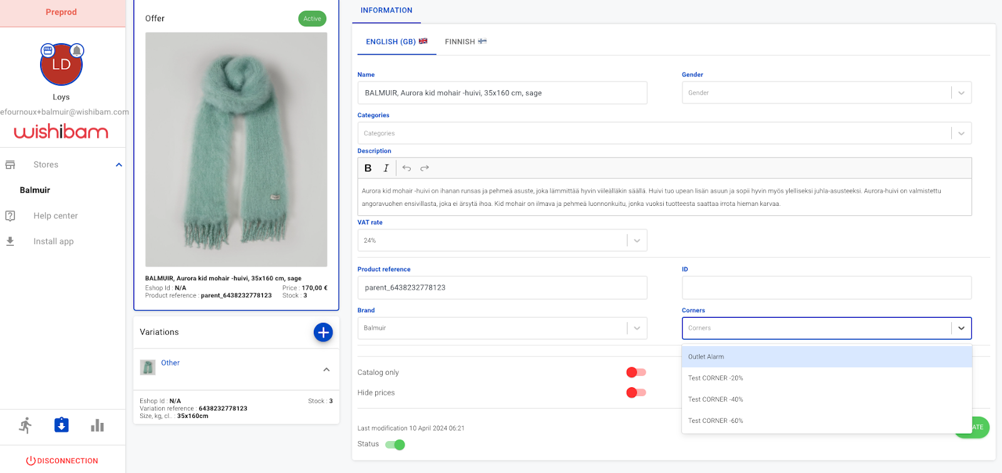Click the Variation reference 6438232778123 text
Screen dimensions: 1002x473
point(194,409)
